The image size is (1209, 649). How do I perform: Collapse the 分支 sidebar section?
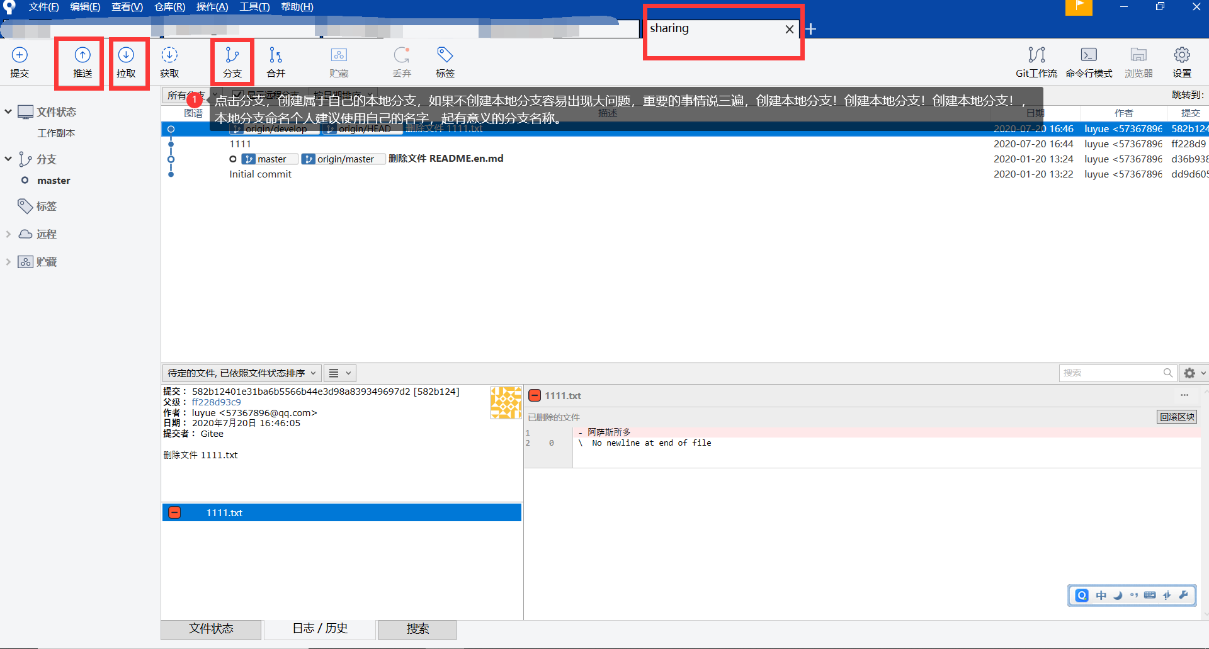[x=8, y=159]
